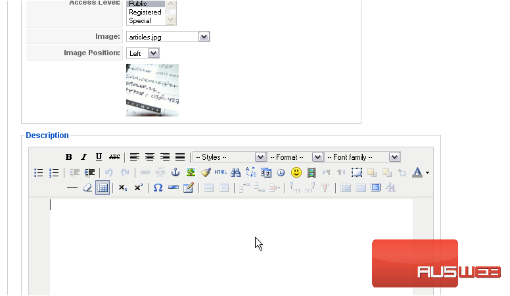
Task: Open text color picker arrow
Action: (428, 173)
